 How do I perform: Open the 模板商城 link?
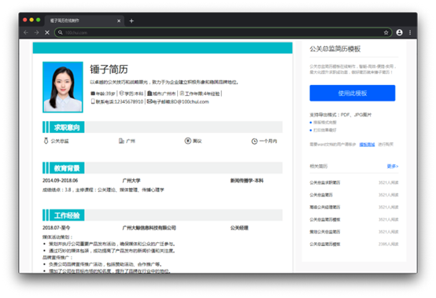367,145
